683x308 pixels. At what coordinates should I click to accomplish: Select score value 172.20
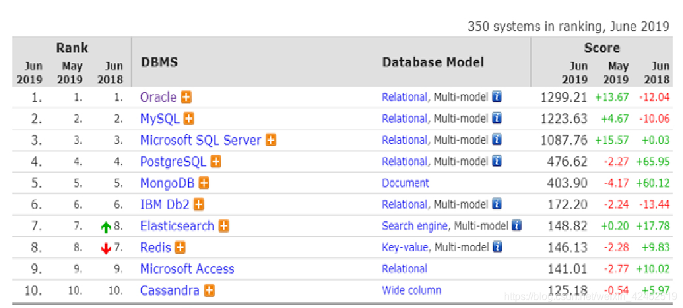[x=568, y=204]
